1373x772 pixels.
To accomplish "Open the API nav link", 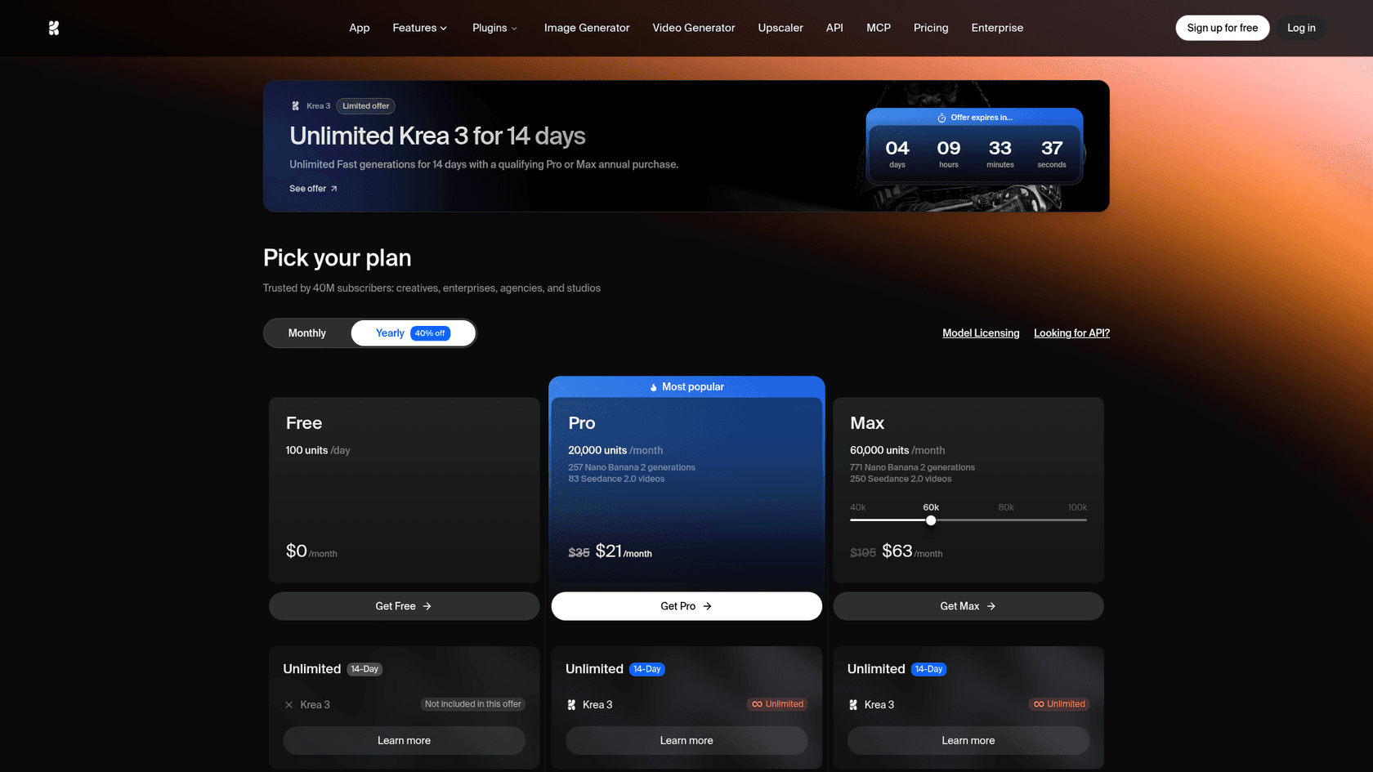I will 834,28.
